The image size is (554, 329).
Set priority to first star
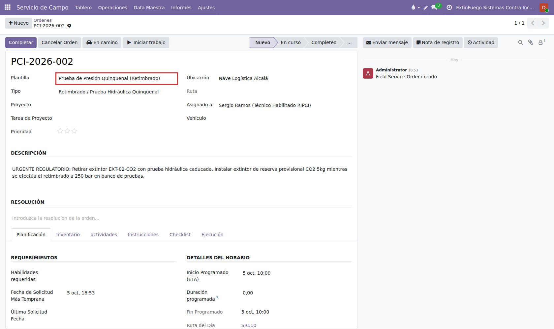(60, 131)
